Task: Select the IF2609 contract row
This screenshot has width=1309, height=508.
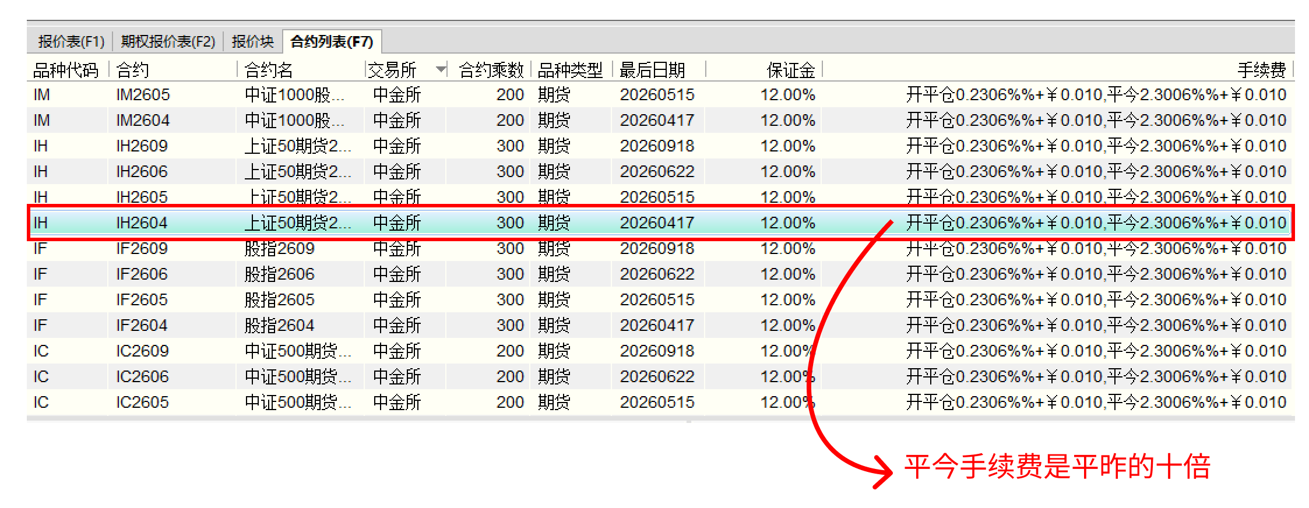Action: coord(142,249)
